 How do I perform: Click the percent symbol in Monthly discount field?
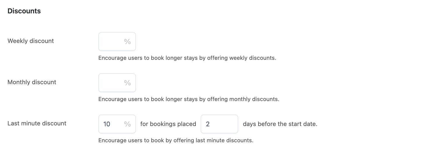(127, 83)
